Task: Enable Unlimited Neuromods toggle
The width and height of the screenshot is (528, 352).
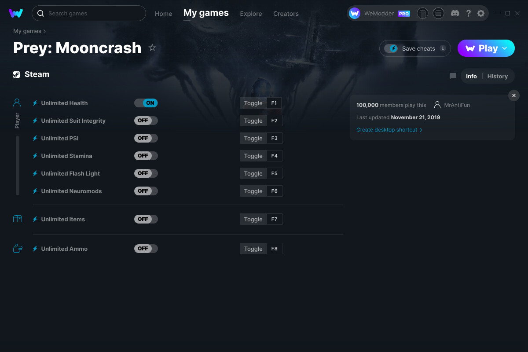Action: point(146,191)
